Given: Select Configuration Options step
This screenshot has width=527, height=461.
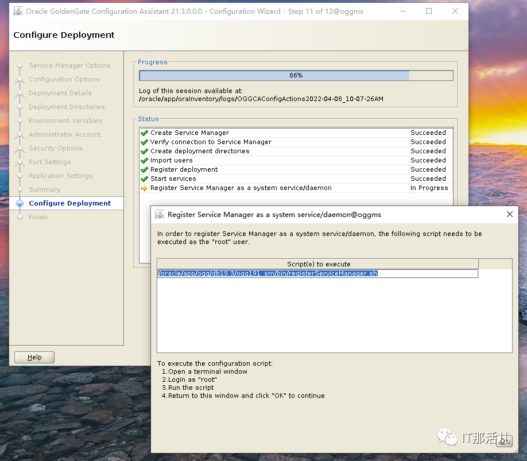Looking at the screenshot, I should click(x=64, y=79).
